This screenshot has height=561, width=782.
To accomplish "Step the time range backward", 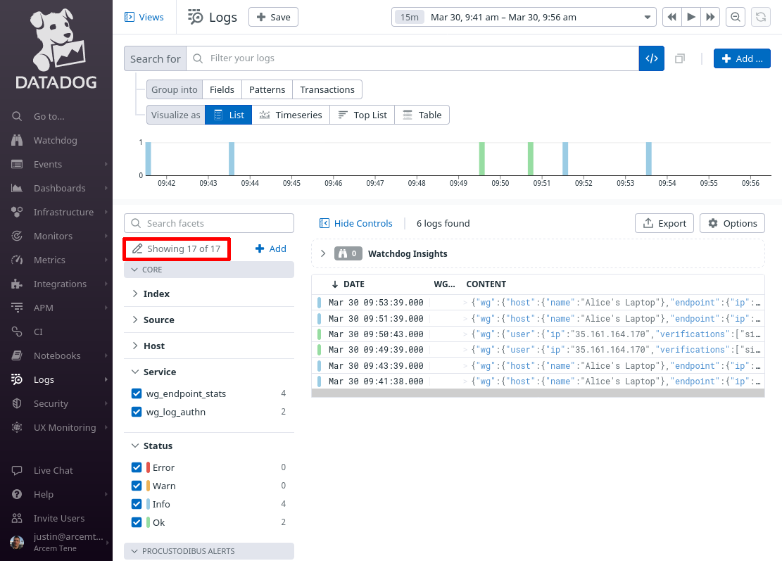I will tap(671, 17).
